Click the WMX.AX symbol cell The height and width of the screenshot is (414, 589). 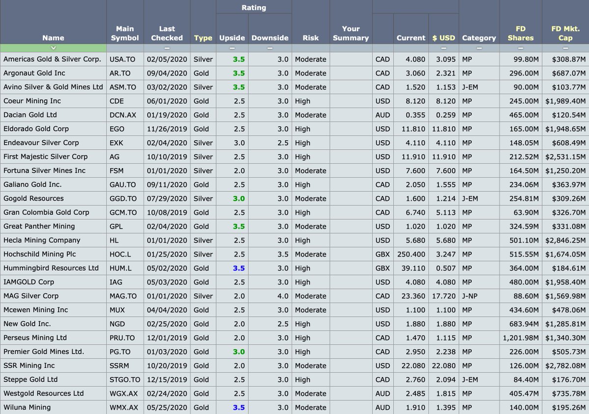tap(125, 407)
